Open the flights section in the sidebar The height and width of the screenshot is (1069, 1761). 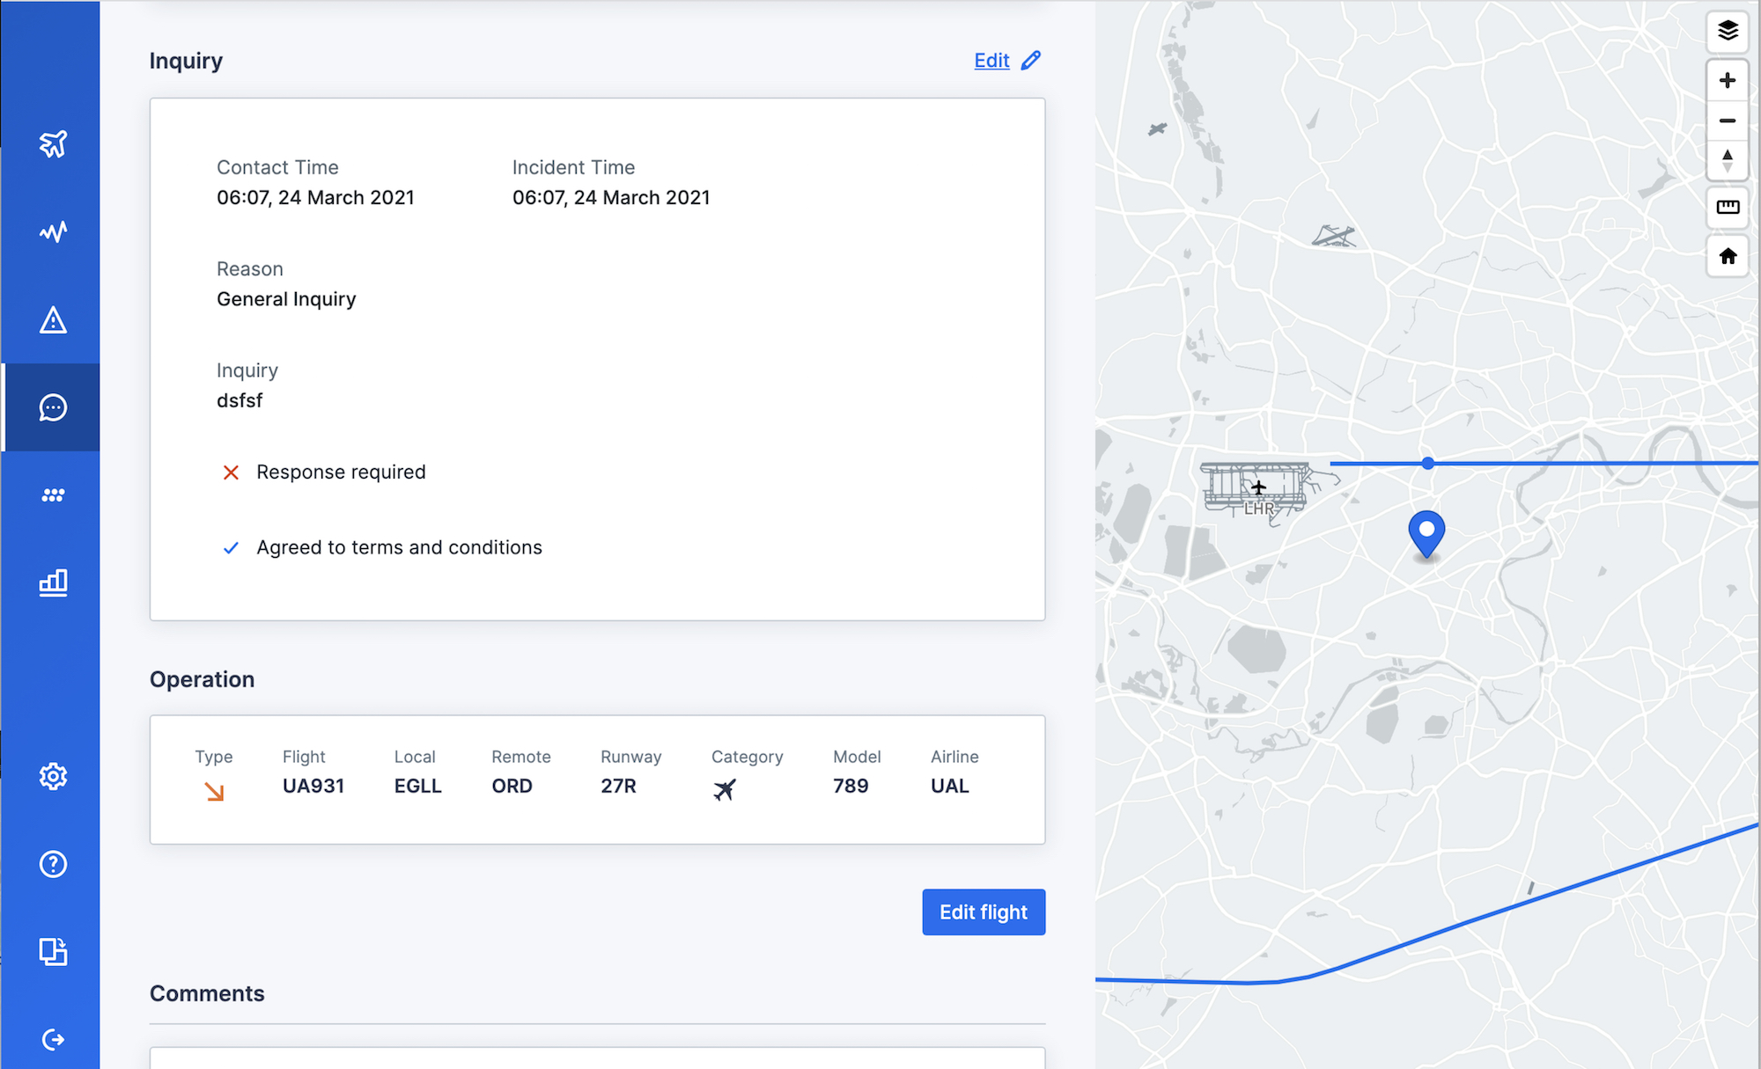pyautogui.click(x=53, y=143)
